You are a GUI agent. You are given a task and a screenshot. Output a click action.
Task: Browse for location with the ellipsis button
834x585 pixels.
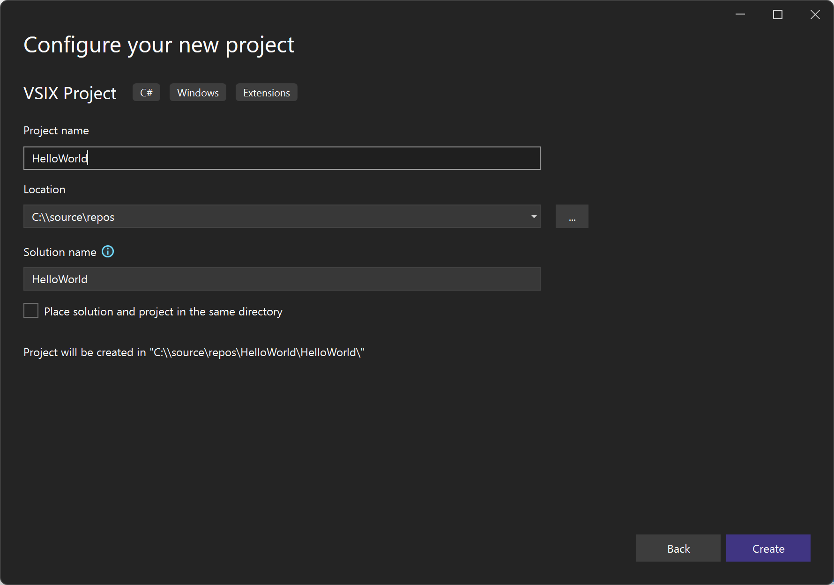[572, 216]
